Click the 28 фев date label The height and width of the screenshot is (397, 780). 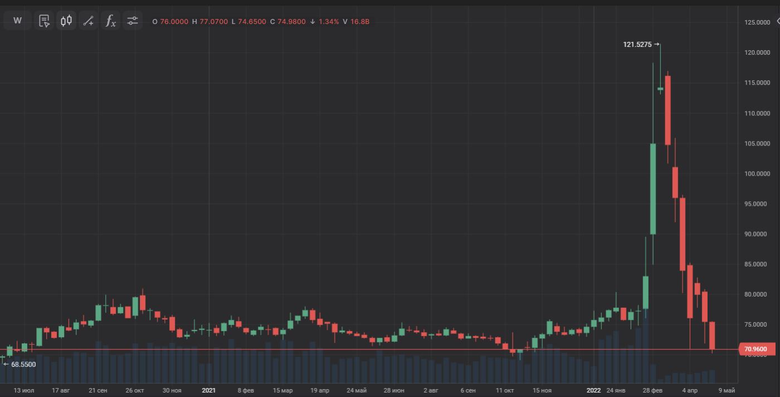pyautogui.click(x=652, y=390)
